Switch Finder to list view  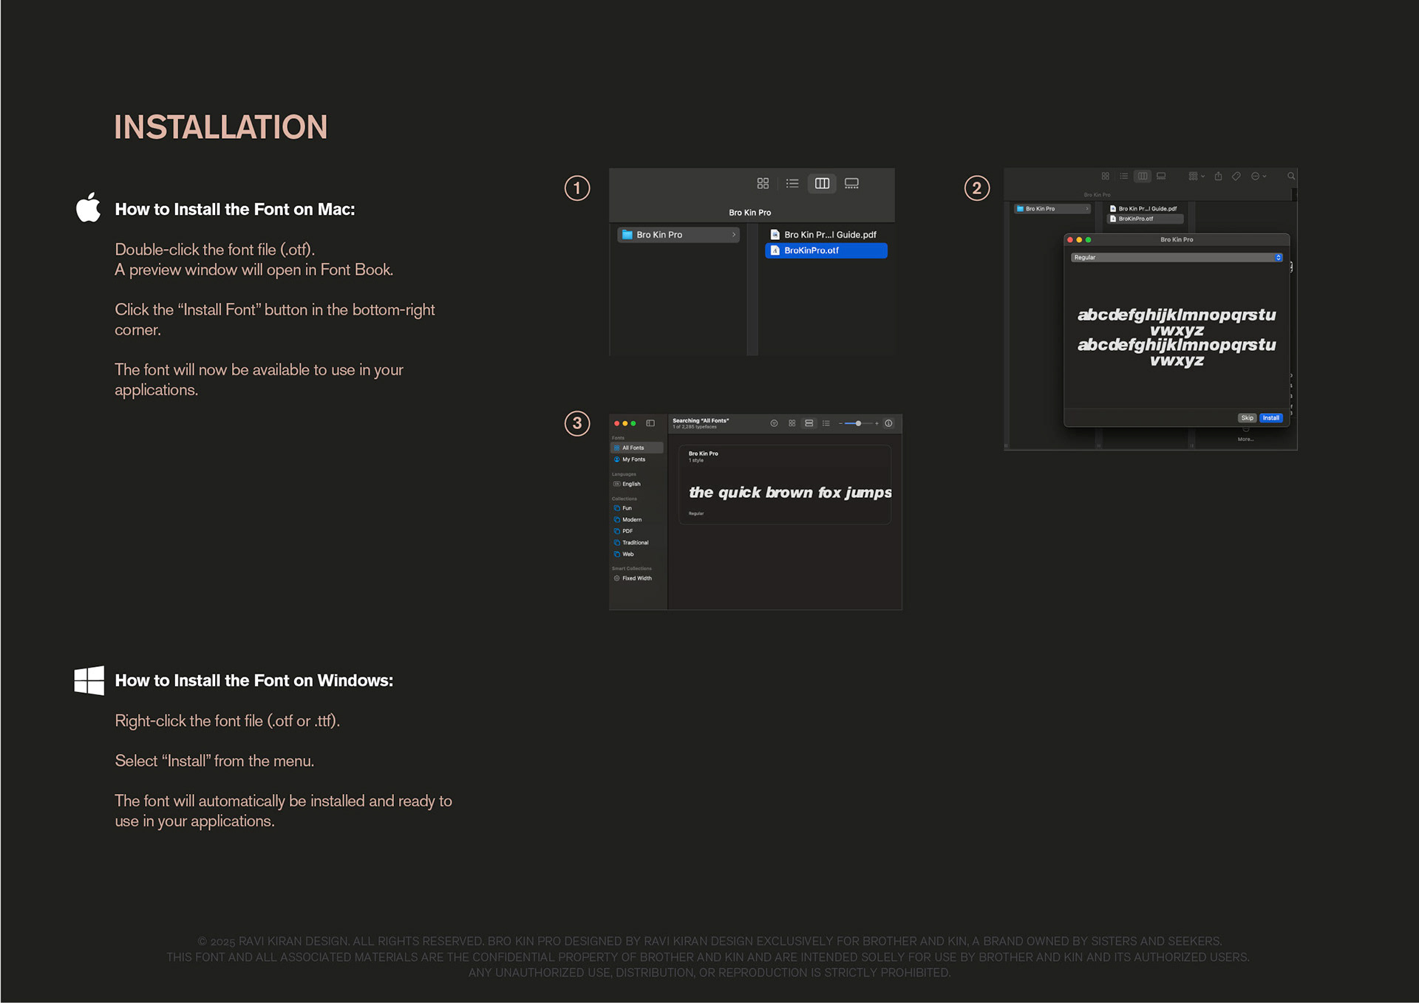point(792,183)
